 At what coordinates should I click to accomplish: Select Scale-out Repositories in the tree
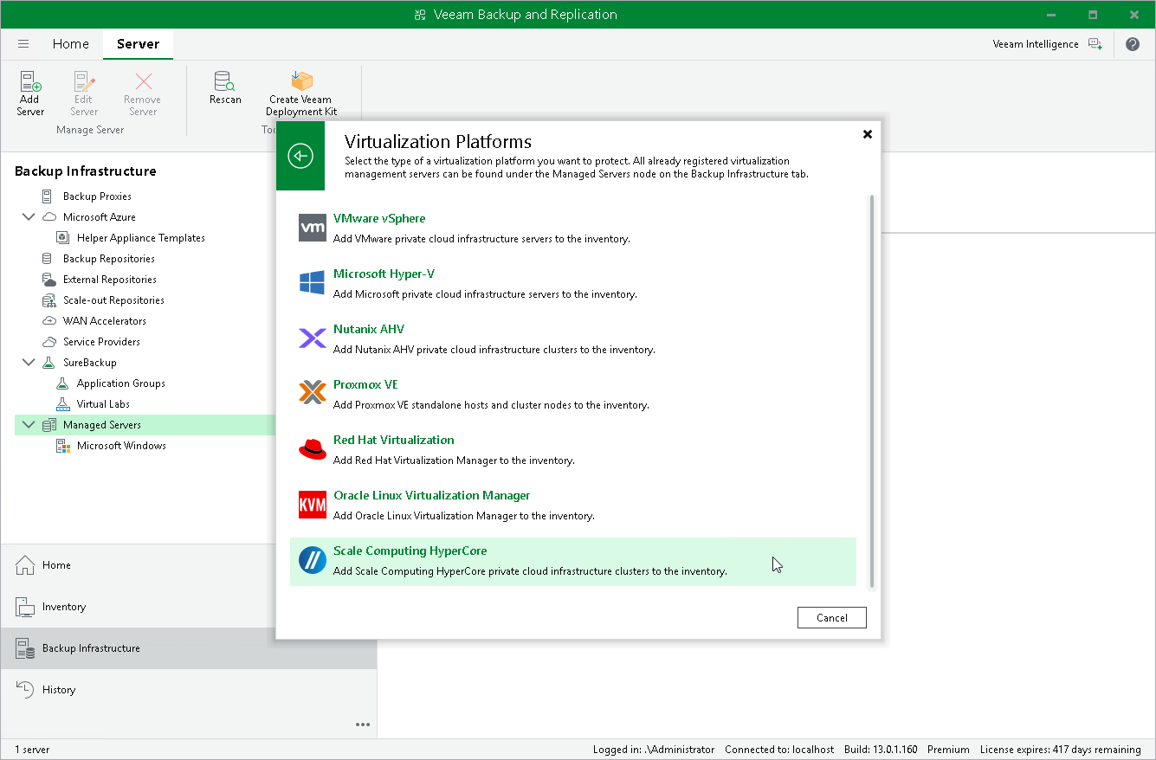(x=113, y=300)
